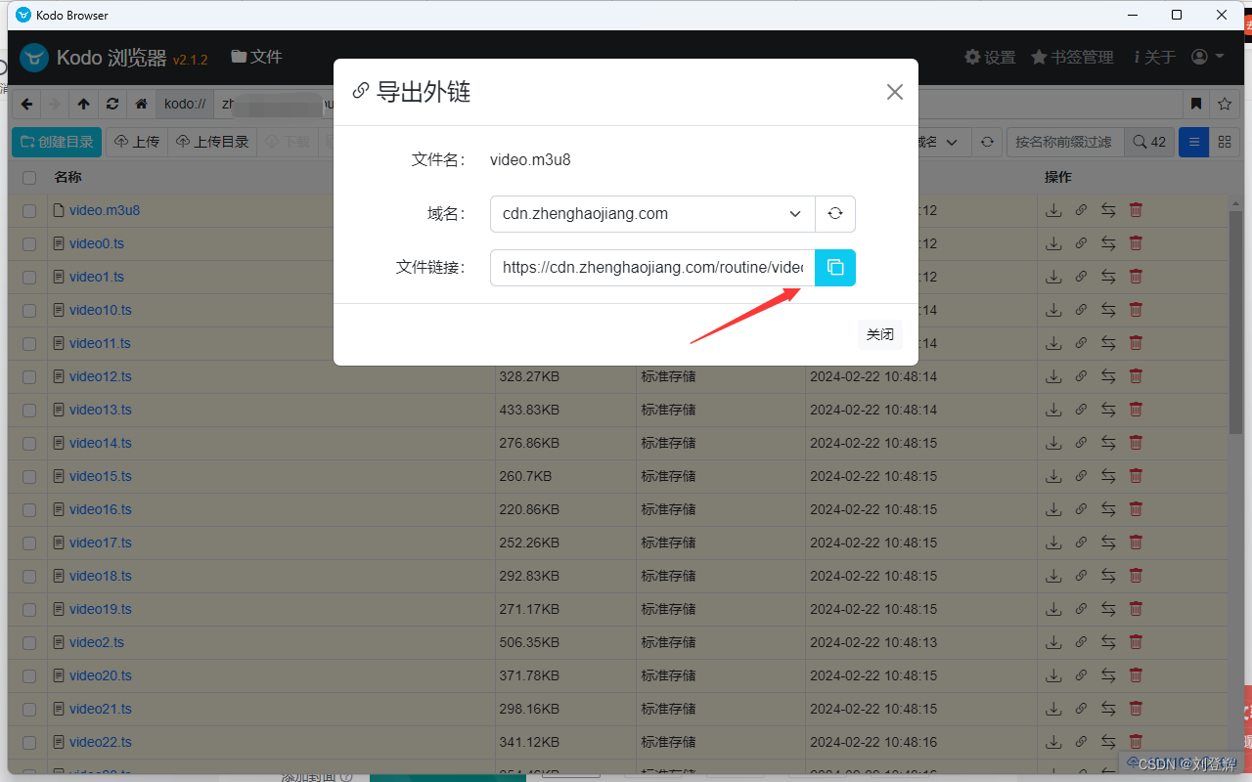Delete video10.ts with its trash icon

pyautogui.click(x=1136, y=310)
